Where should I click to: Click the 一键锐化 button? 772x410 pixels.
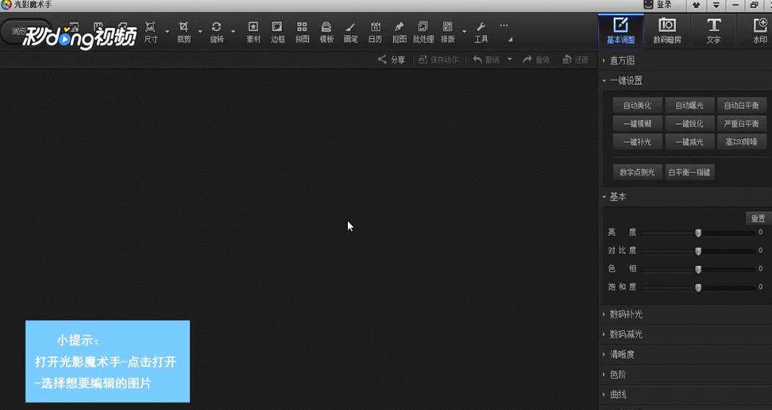689,124
